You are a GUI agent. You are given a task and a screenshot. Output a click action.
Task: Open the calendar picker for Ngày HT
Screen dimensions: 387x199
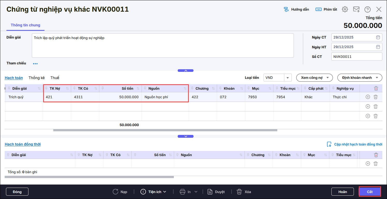click(378, 47)
